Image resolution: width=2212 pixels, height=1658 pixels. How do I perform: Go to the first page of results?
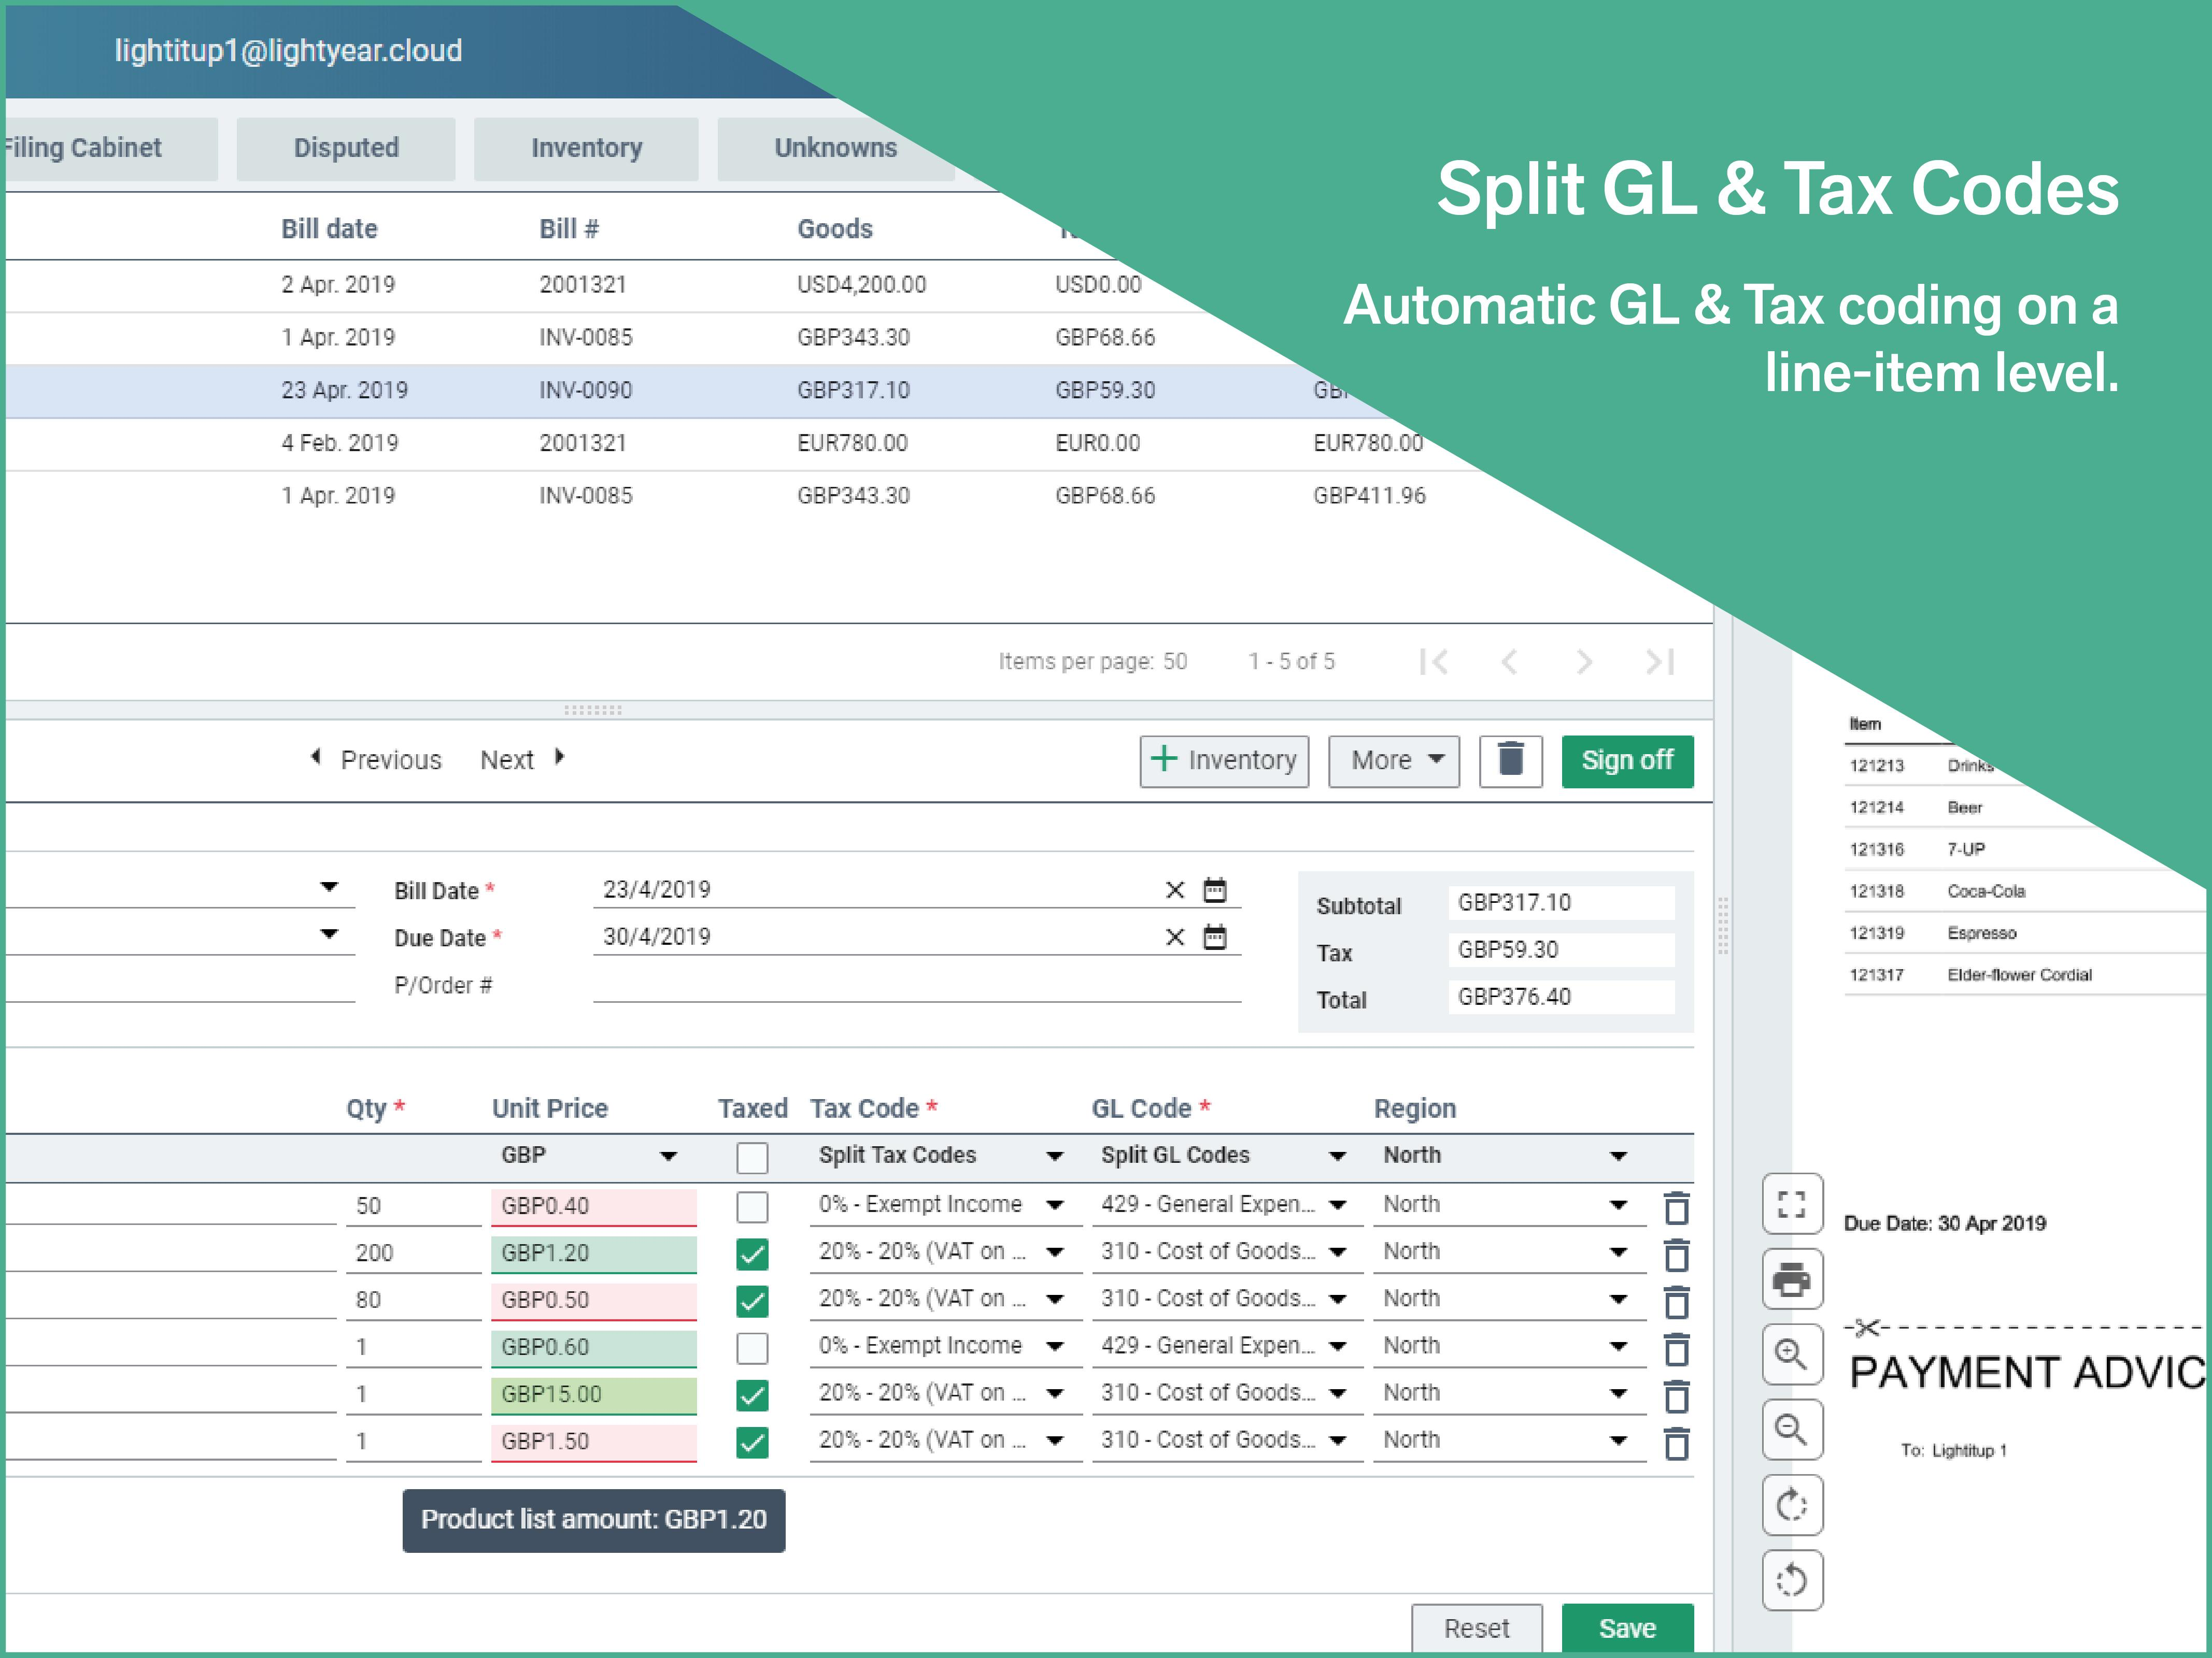pos(1433,661)
